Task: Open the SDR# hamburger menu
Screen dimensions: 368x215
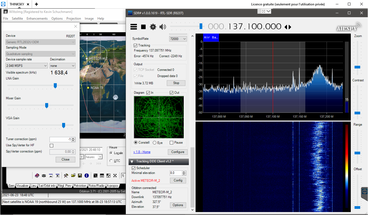Action: 134,27
